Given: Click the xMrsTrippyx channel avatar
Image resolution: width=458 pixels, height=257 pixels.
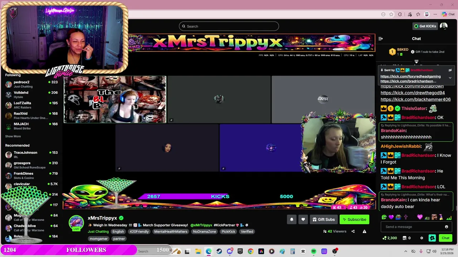Looking at the screenshot, I should tap(76, 222).
